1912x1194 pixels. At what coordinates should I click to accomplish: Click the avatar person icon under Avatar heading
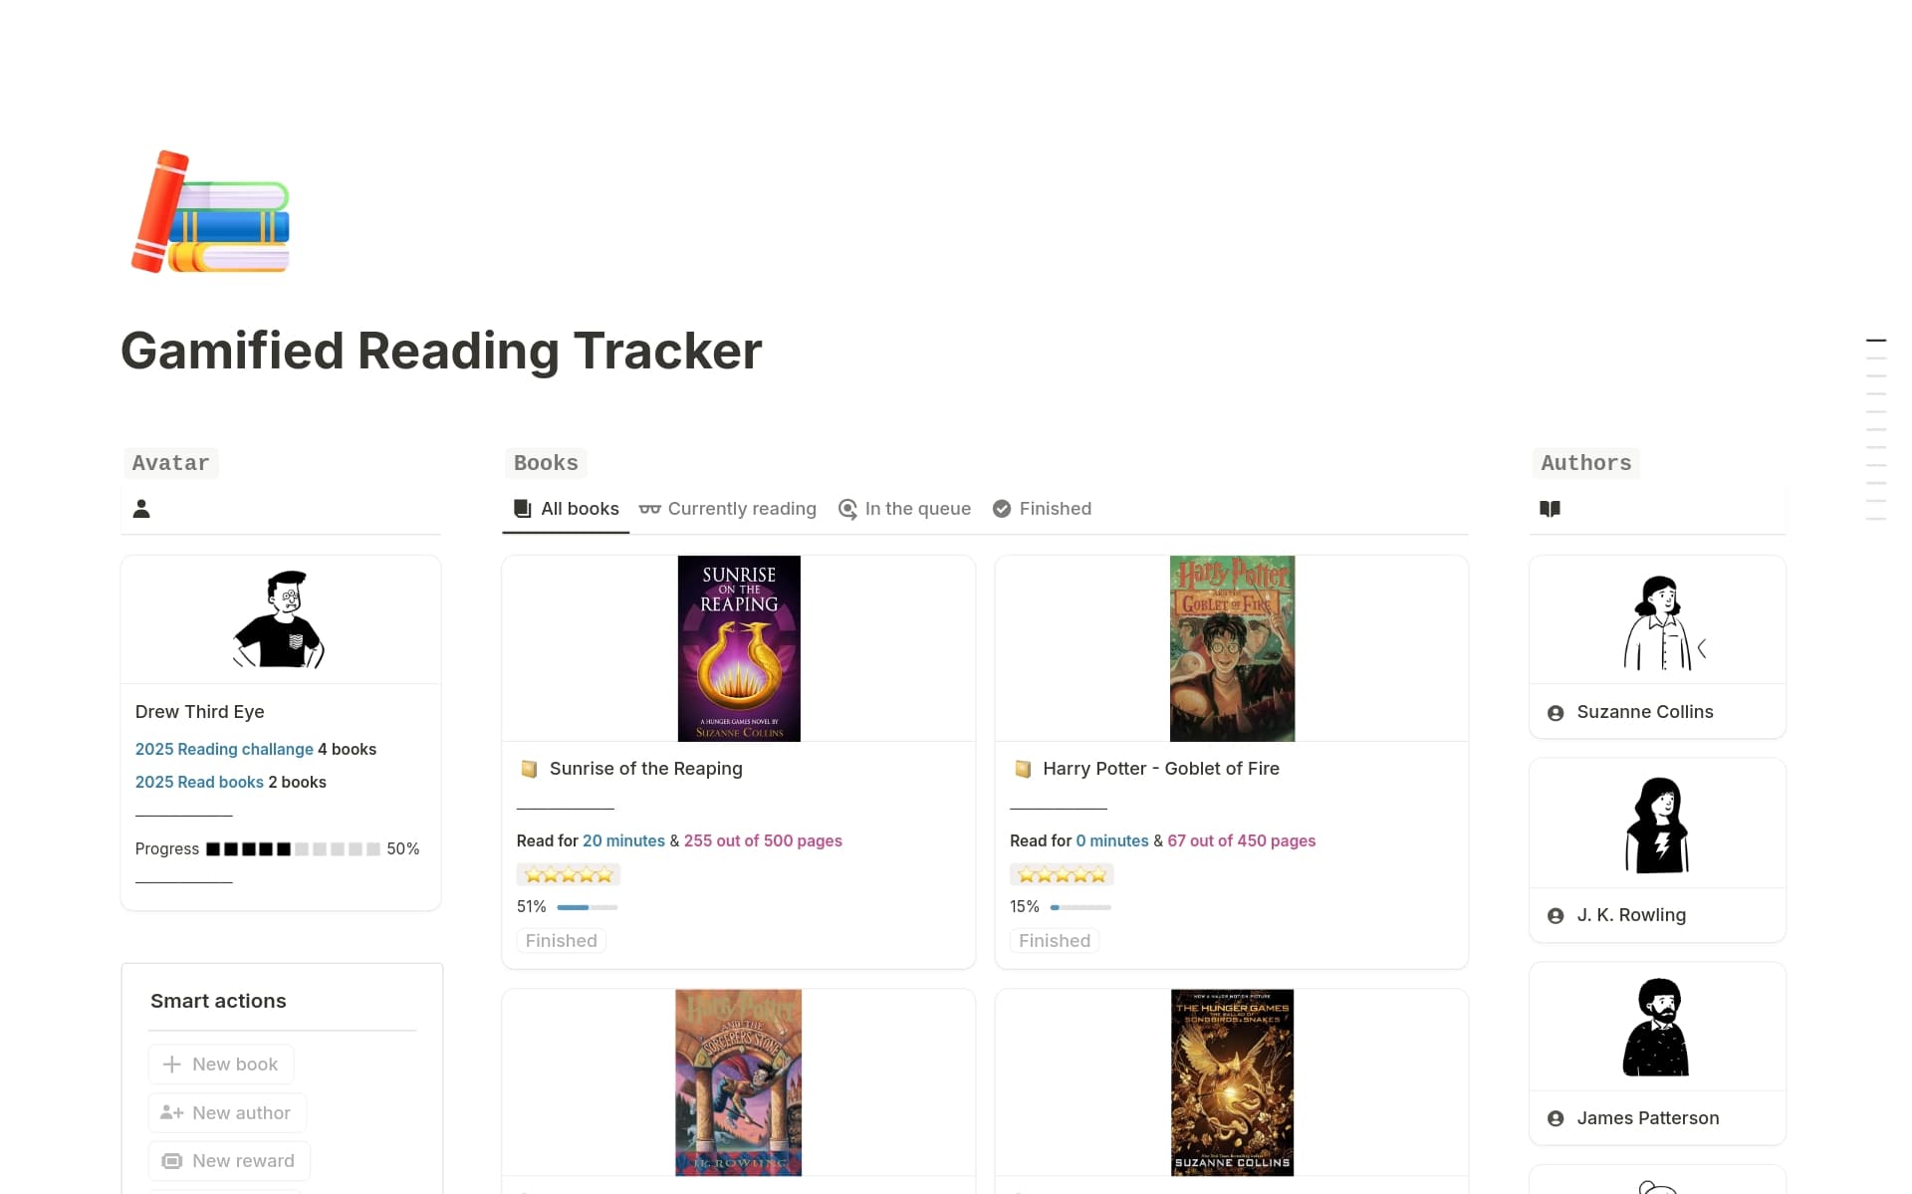pos(142,509)
